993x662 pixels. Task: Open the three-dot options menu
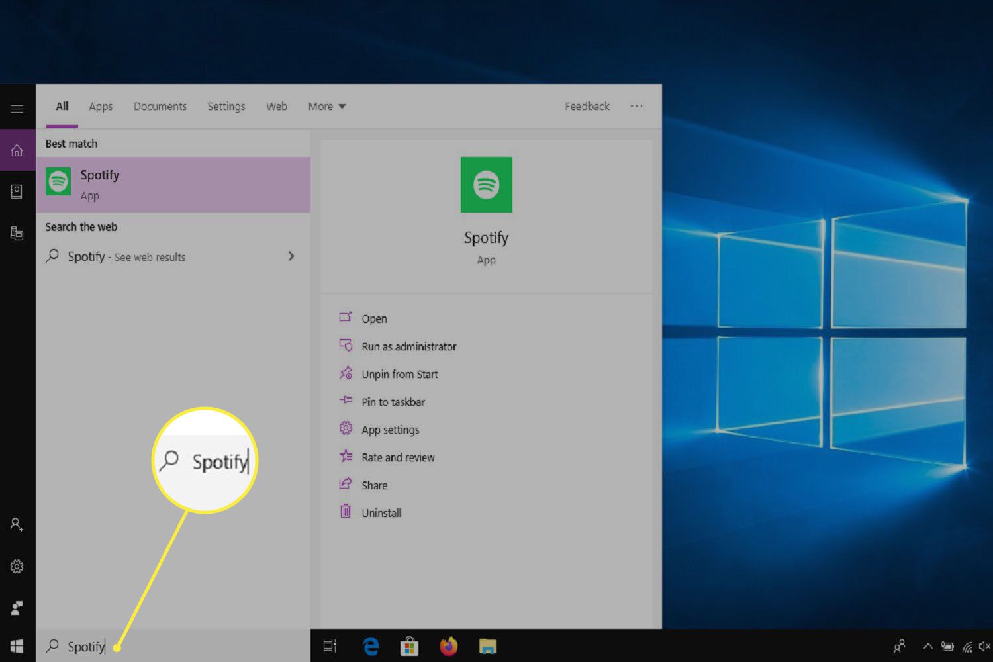click(x=636, y=106)
